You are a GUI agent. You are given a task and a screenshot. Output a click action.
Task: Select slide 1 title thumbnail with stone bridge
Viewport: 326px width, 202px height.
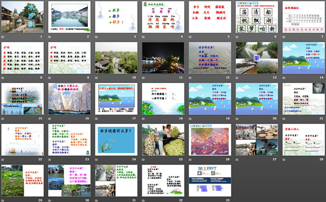(x=22, y=17)
